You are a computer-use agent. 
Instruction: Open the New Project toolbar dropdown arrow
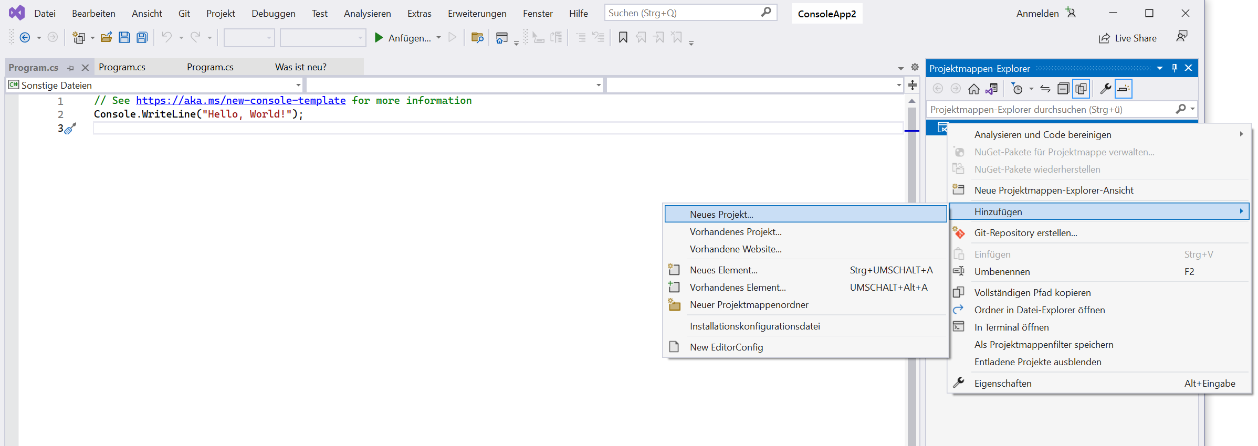(92, 38)
